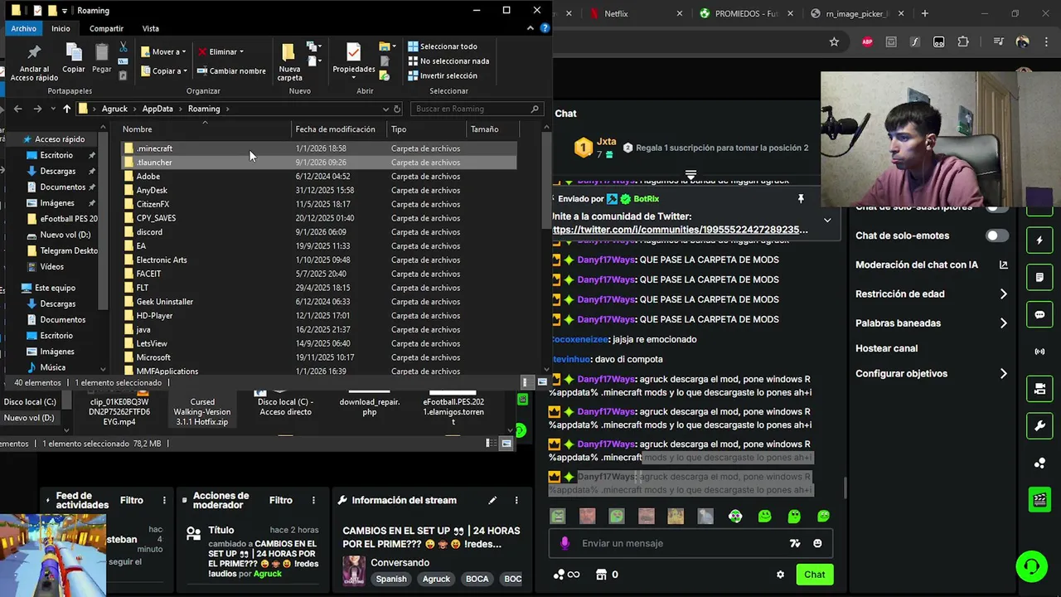The height and width of the screenshot is (597, 1061).
Task: Expand Configurar objetivos settings
Action: click(1003, 373)
